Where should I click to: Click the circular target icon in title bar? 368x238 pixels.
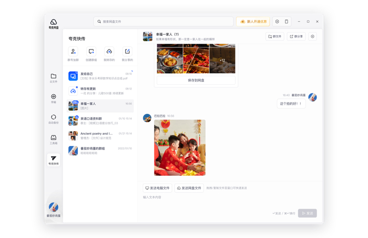pyautogui.click(x=277, y=22)
